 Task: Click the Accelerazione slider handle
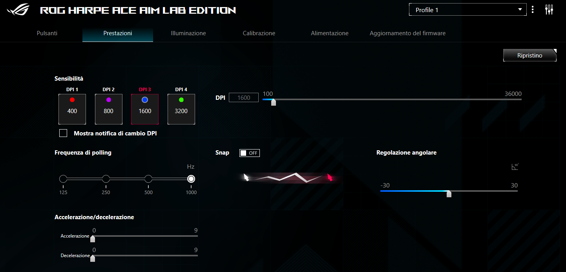(x=93, y=239)
